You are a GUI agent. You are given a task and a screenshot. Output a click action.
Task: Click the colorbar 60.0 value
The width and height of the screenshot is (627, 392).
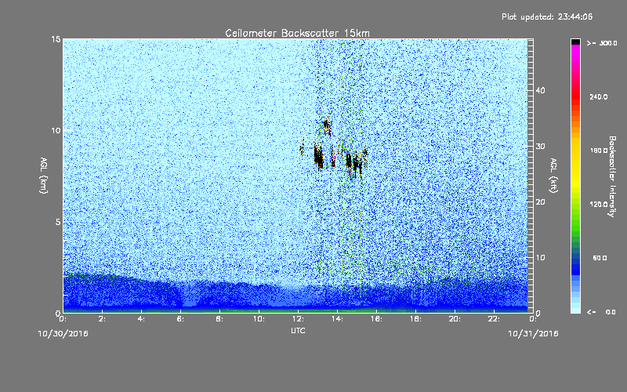point(600,258)
